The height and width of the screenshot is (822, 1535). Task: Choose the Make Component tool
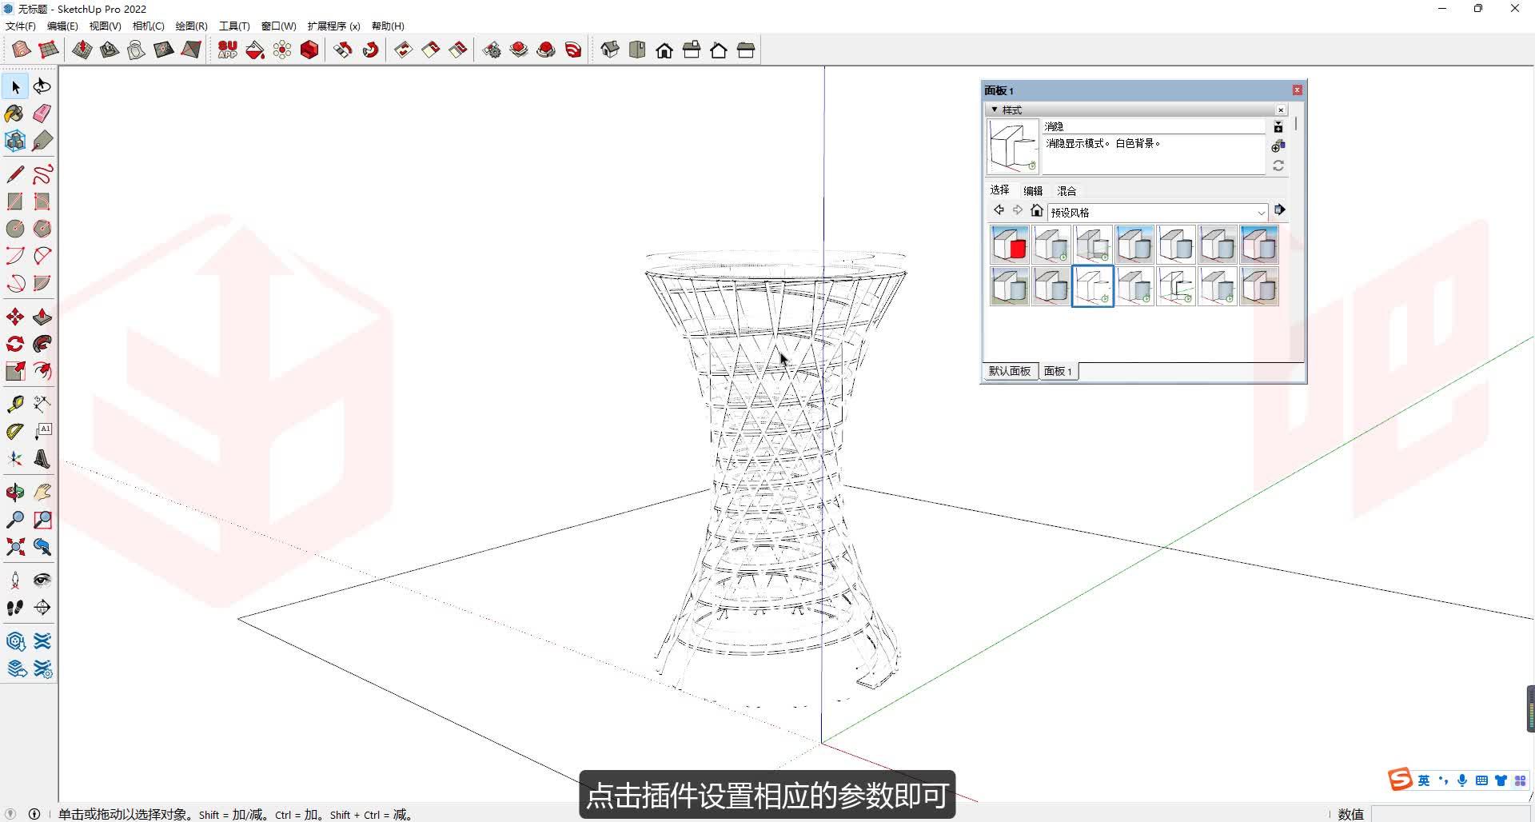point(15,141)
